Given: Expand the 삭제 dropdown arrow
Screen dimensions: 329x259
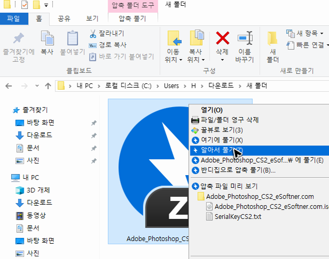Looking at the screenshot, I should 222,60.
